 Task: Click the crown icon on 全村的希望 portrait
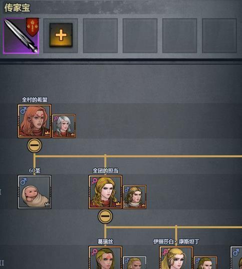48,133
